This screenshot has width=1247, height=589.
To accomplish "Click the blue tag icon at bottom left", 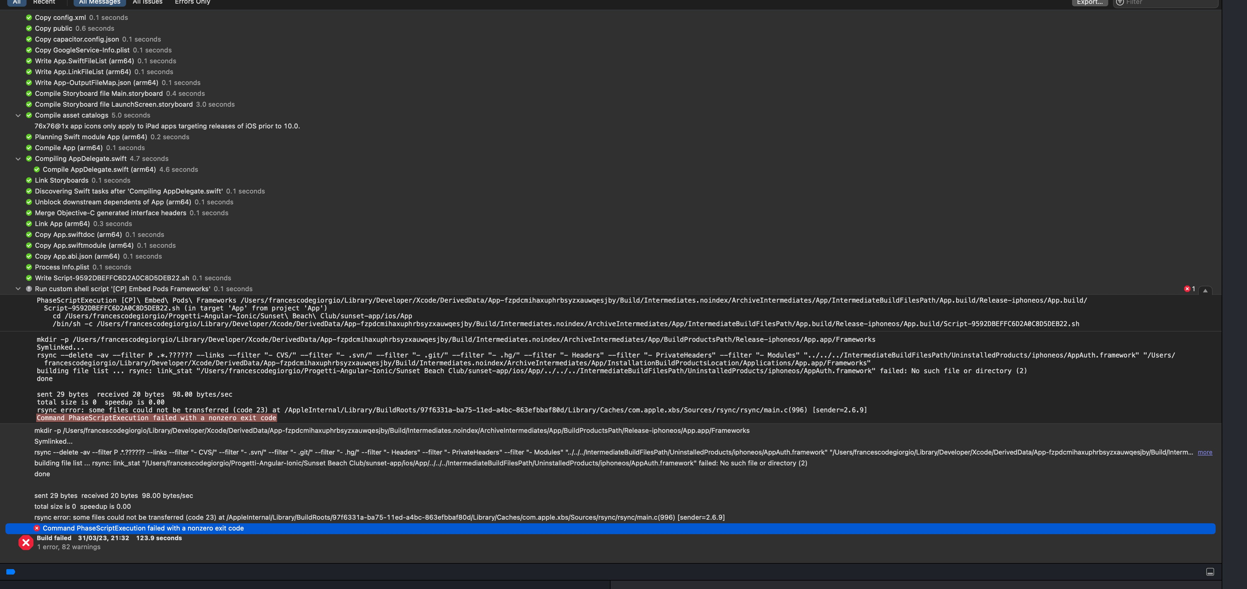I will [x=11, y=572].
